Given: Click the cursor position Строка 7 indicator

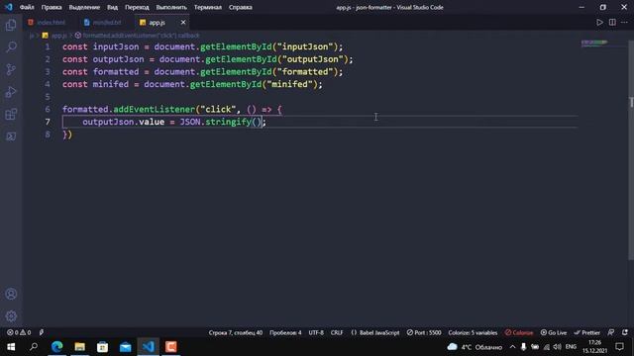Looking at the screenshot, I should tap(236, 332).
